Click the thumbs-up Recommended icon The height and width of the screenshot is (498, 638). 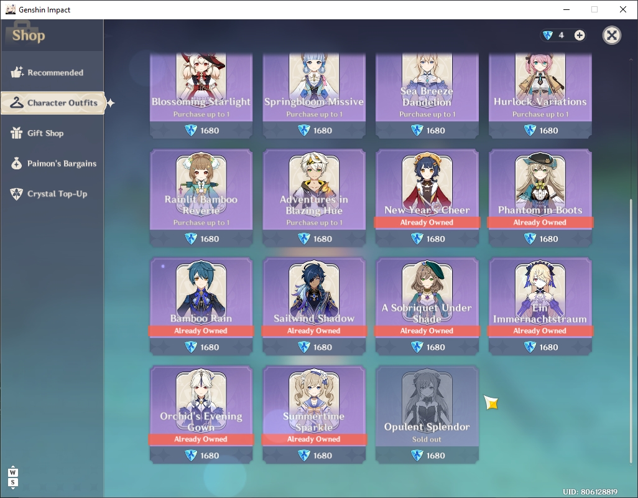[x=17, y=72]
